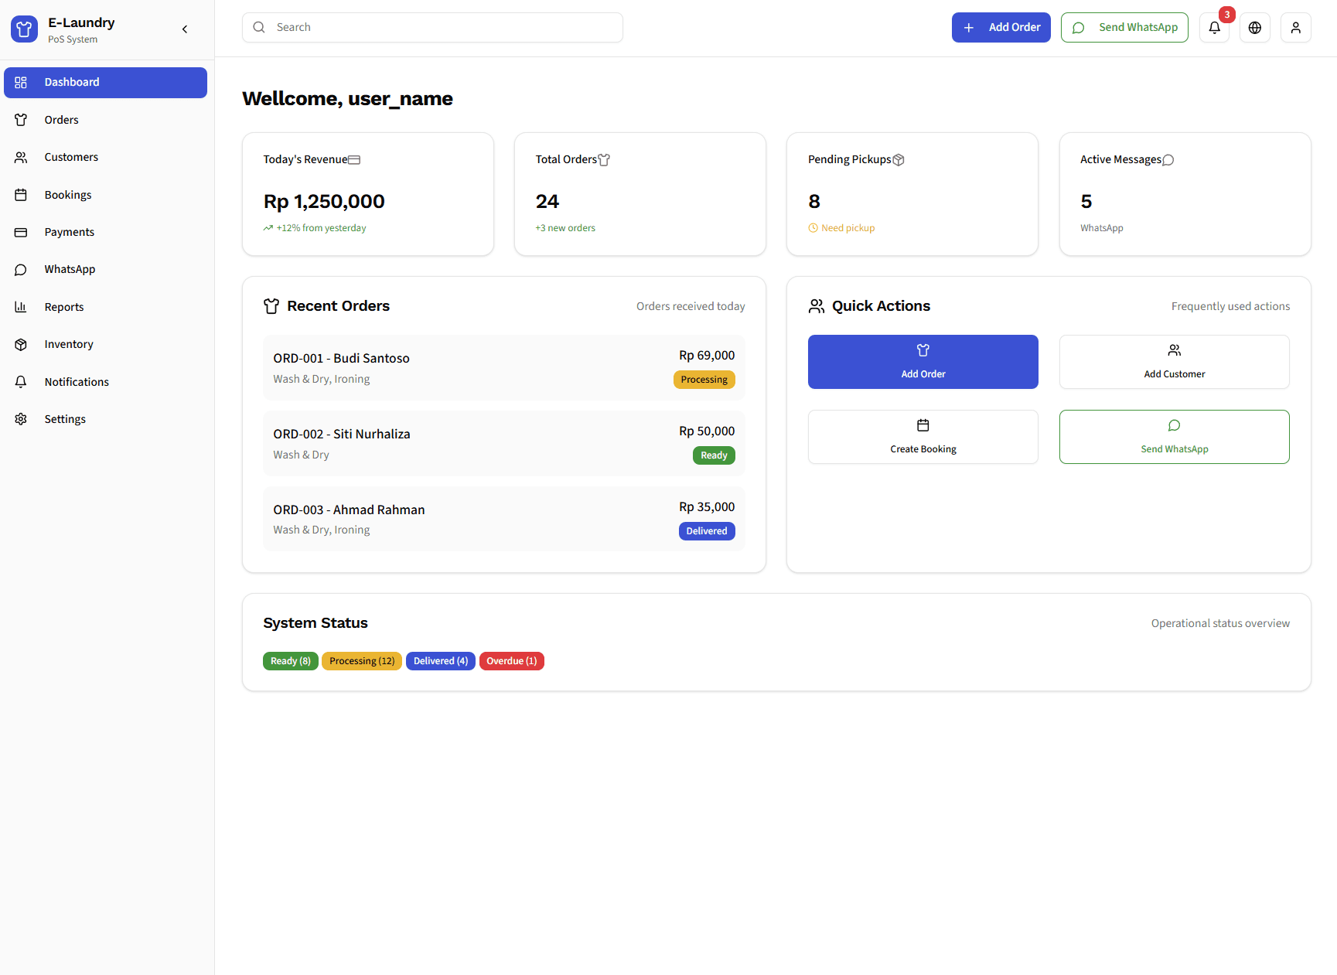Click the Bookings calendar icon in sidebar
Viewport: 1337px width, 975px height.
(x=21, y=195)
